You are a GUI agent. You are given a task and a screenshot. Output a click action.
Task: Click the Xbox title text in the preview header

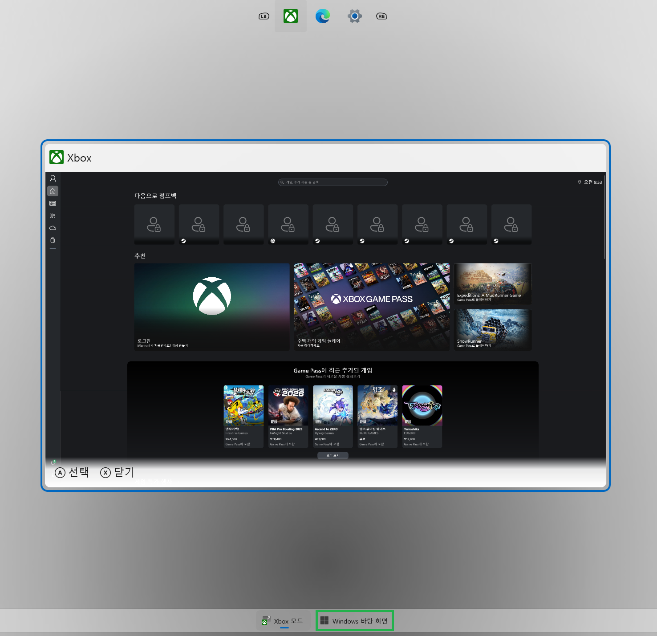pyautogui.click(x=79, y=158)
